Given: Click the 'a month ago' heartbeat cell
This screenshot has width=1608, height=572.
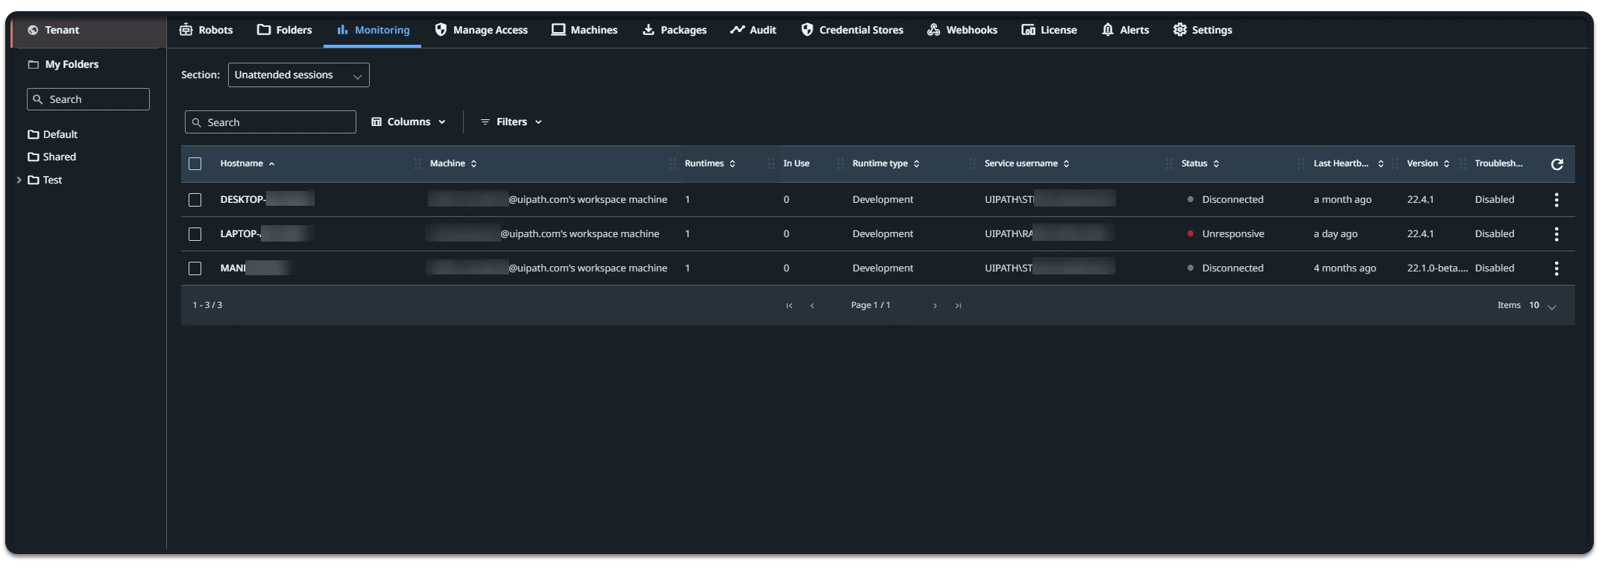Looking at the screenshot, I should coord(1342,200).
